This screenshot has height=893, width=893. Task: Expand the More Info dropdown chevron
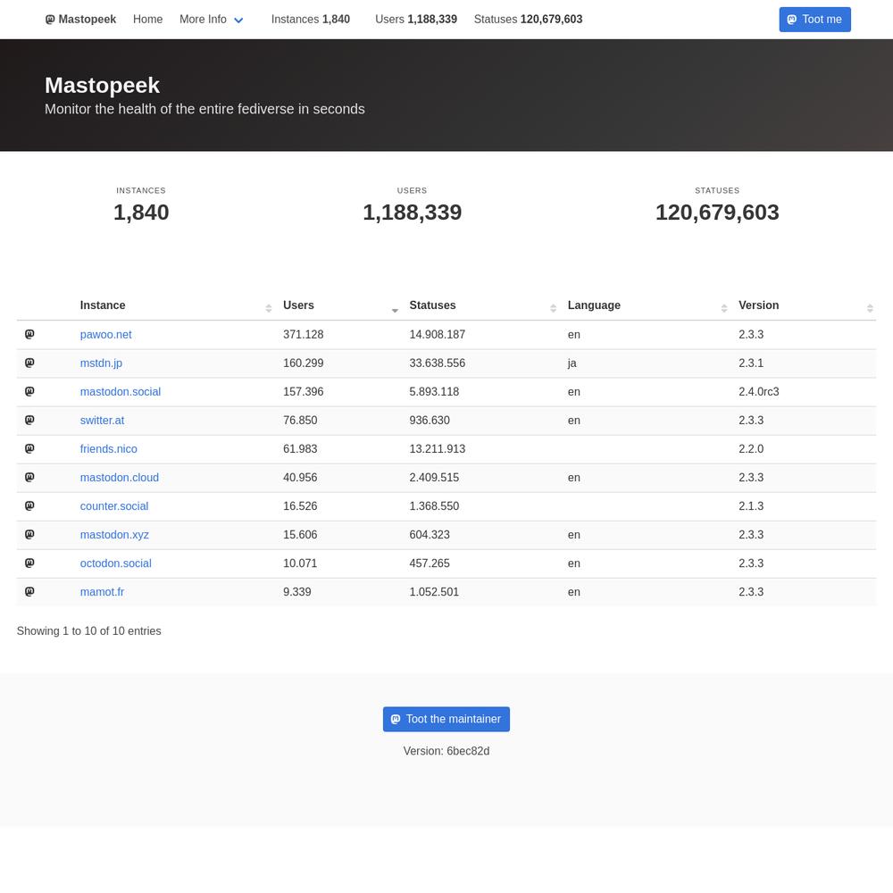pos(238,21)
